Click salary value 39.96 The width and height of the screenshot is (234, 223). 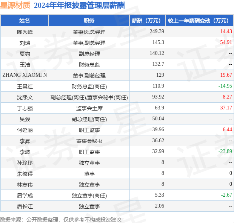coord(158,129)
